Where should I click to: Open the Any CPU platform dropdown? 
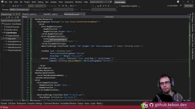[41, 6]
